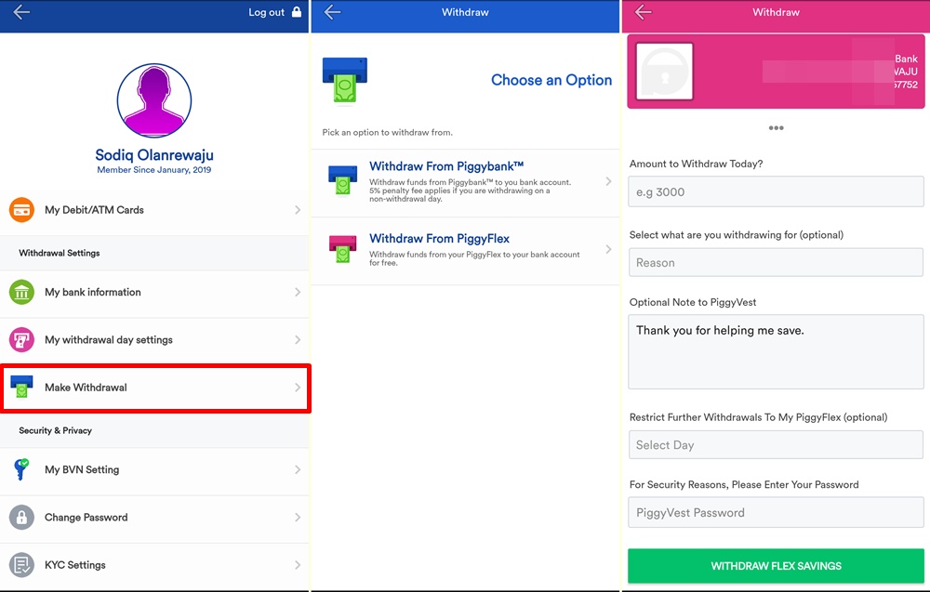Click the pink PiggyFlex withdraw icon

click(x=343, y=249)
